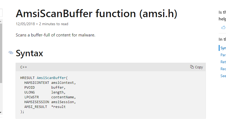Jump to the Return value sidebar link
Viewport: 226px width, 124px height.
(x=223, y=62)
